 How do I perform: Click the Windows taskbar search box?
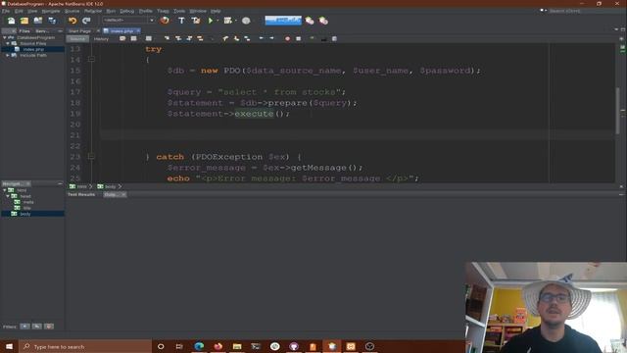click(85, 346)
